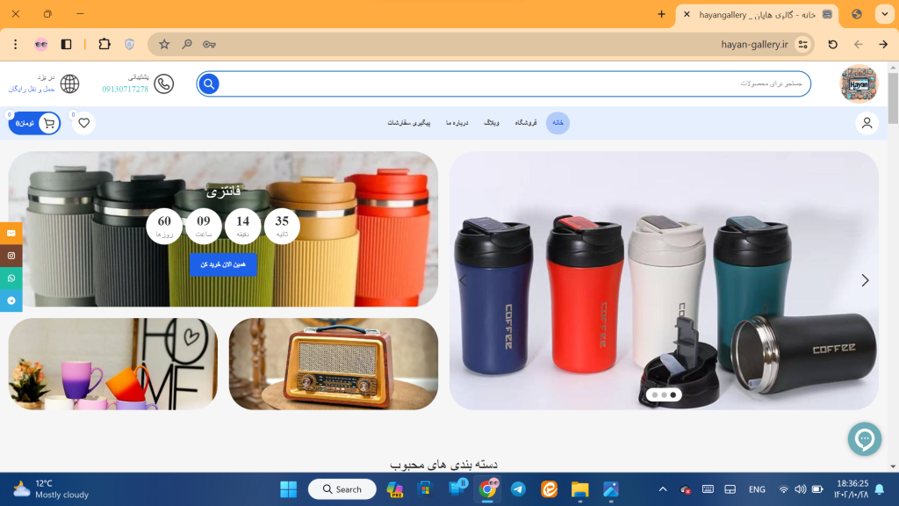Viewport: 899px width, 506px height.
Task: Open the user account profile icon
Action: (x=867, y=123)
